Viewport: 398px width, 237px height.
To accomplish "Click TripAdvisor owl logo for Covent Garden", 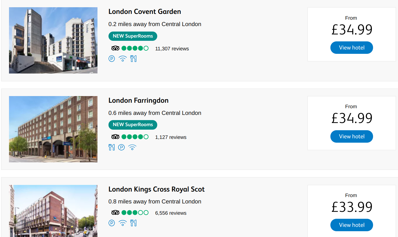I will point(115,48).
